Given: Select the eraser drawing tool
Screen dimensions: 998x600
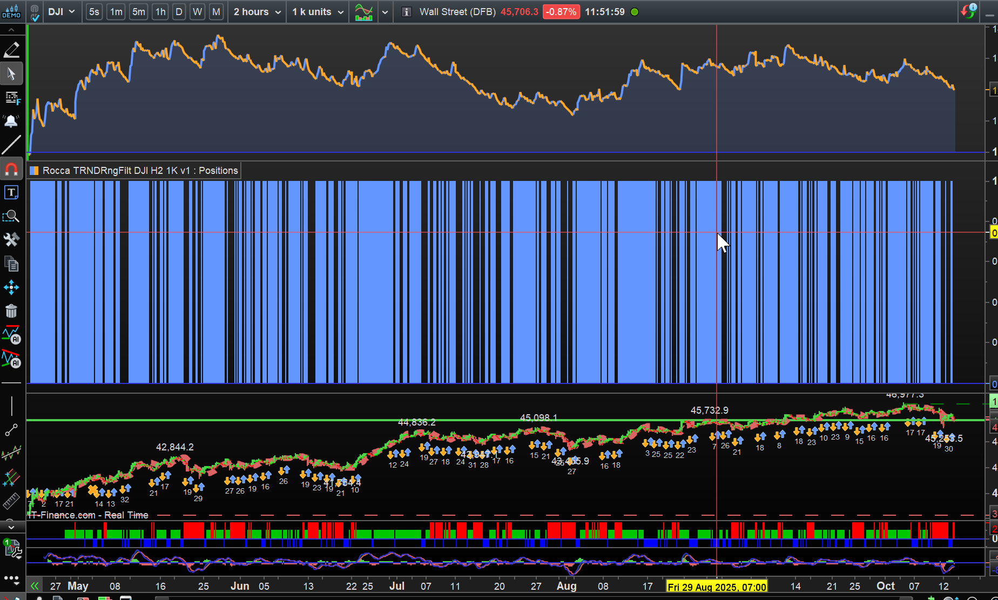Looking at the screenshot, I should pyautogui.click(x=11, y=50).
